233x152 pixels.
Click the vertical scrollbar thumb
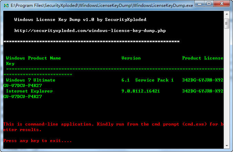tap(227, 23)
